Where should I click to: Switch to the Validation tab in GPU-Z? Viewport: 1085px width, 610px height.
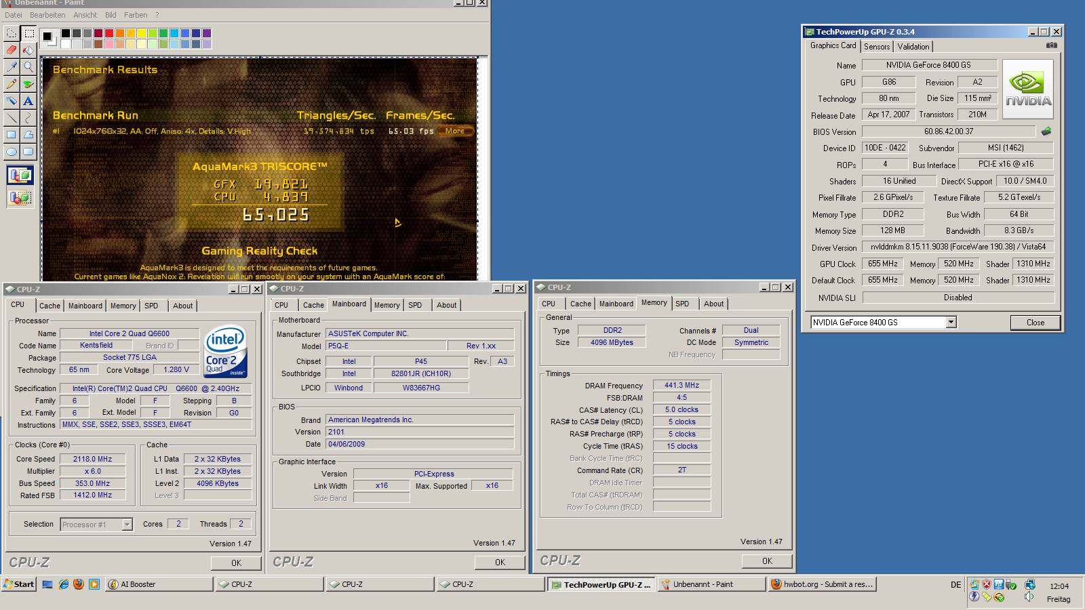913,47
